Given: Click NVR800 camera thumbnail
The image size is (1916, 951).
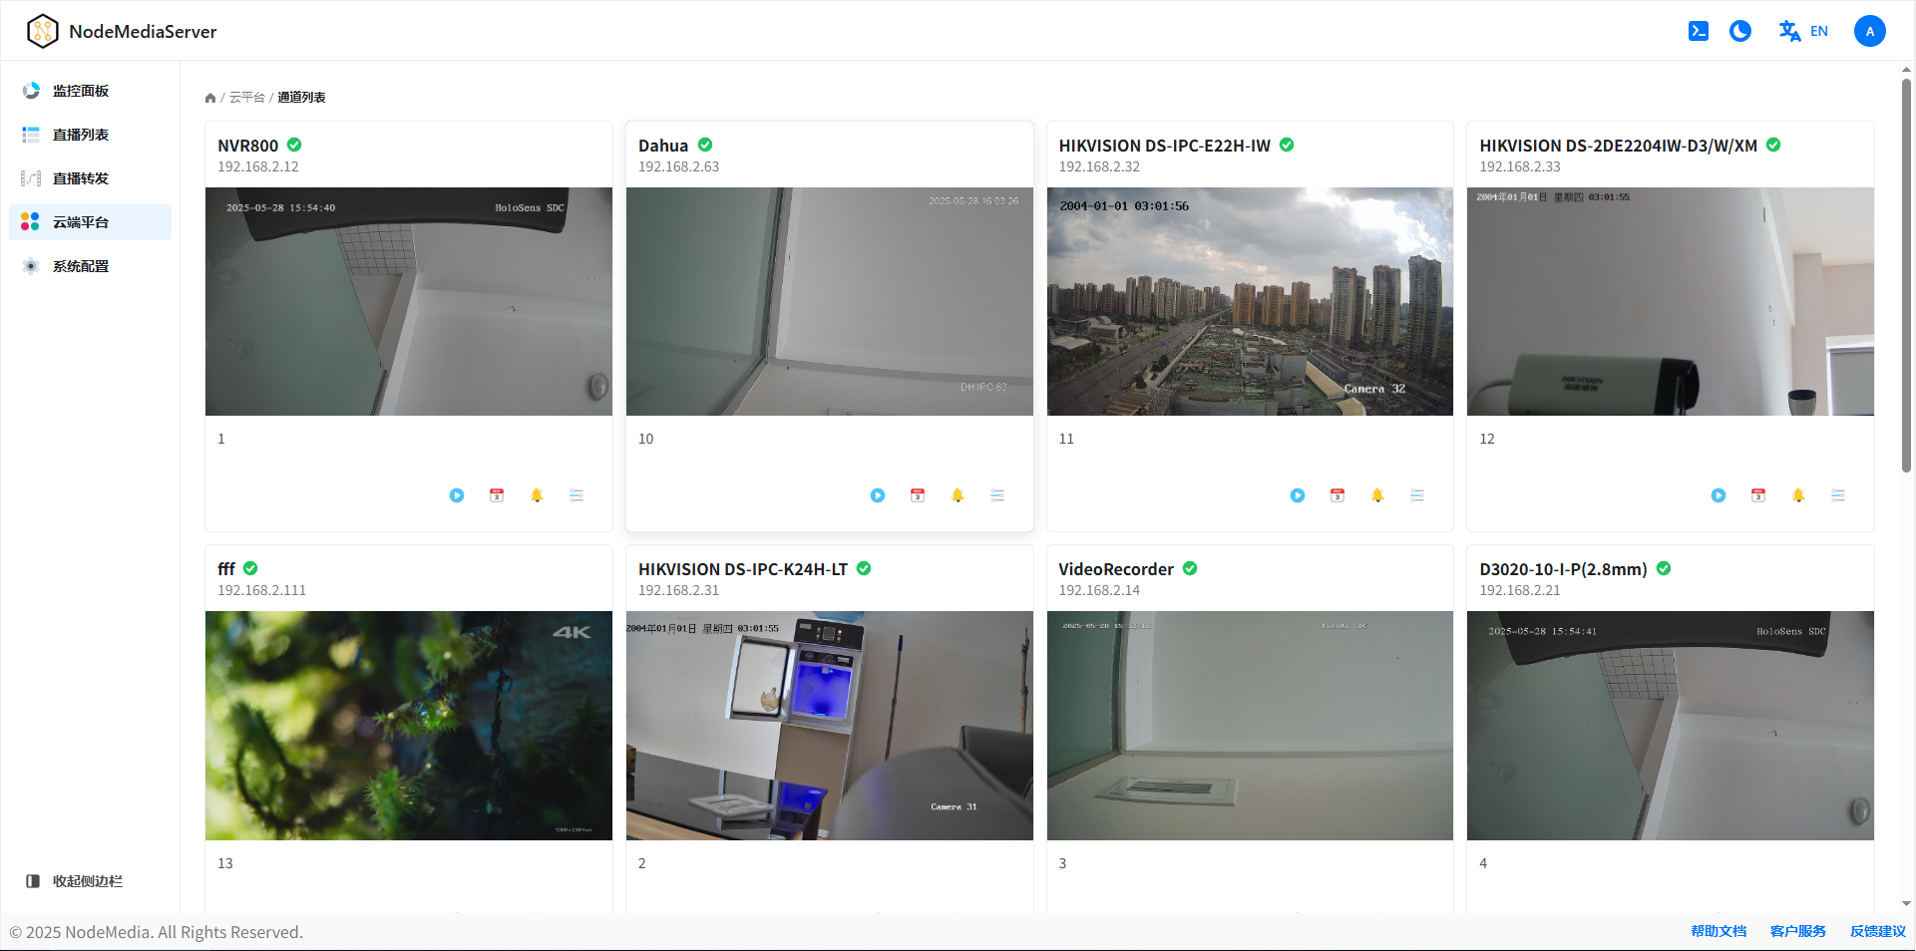Looking at the screenshot, I should point(409,301).
